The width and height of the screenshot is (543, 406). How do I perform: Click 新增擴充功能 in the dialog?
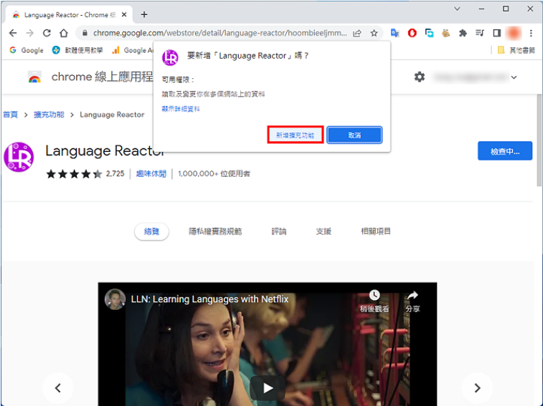(x=296, y=135)
